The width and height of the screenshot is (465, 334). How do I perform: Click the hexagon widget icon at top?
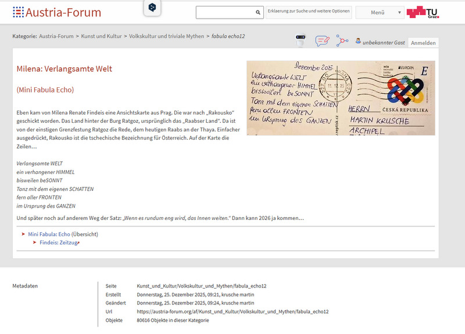coord(152,8)
